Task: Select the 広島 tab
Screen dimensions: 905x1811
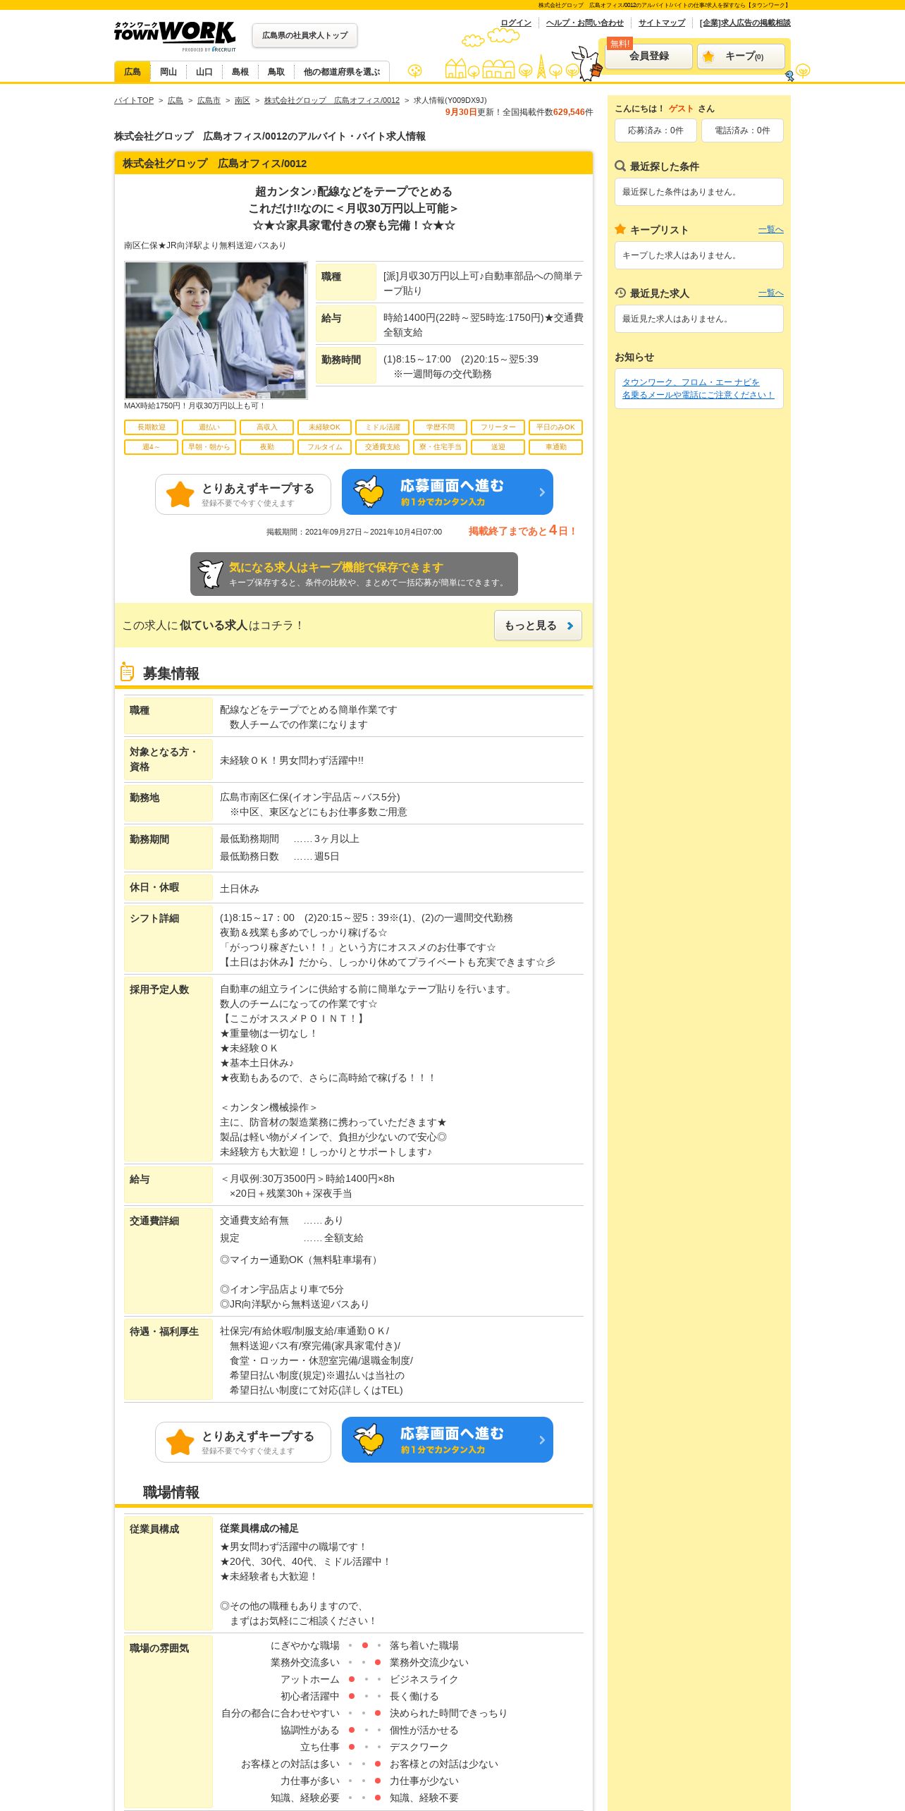Action: pyautogui.click(x=133, y=72)
